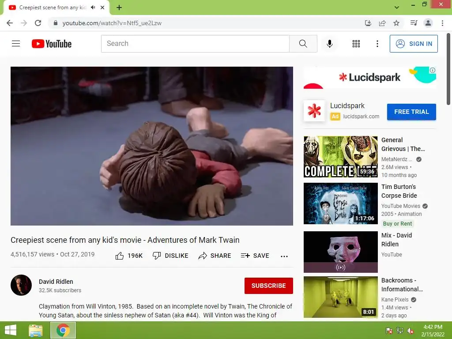Open the YouTube apps grid
The height and width of the screenshot is (339, 452).
click(x=356, y=44)
